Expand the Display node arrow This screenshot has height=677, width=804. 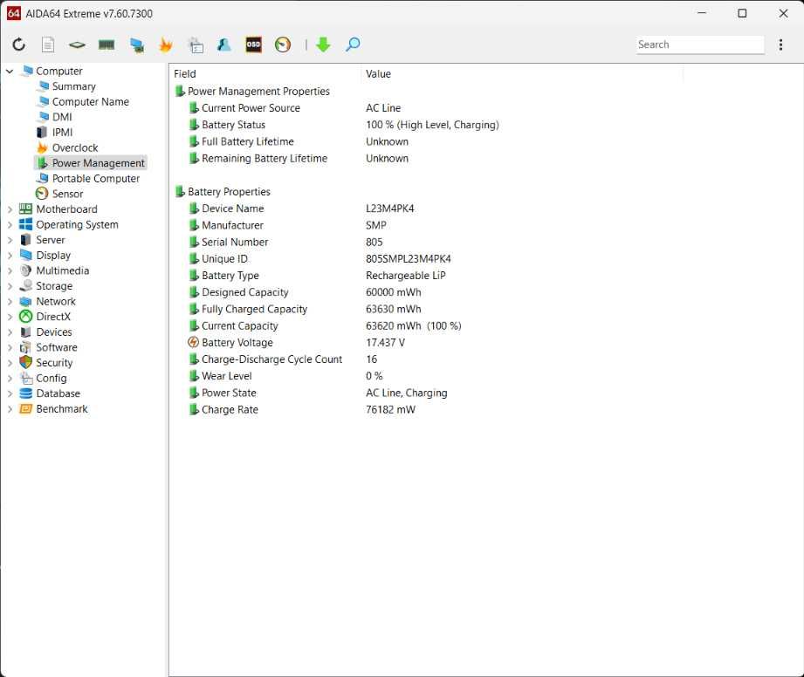[10, 256]
